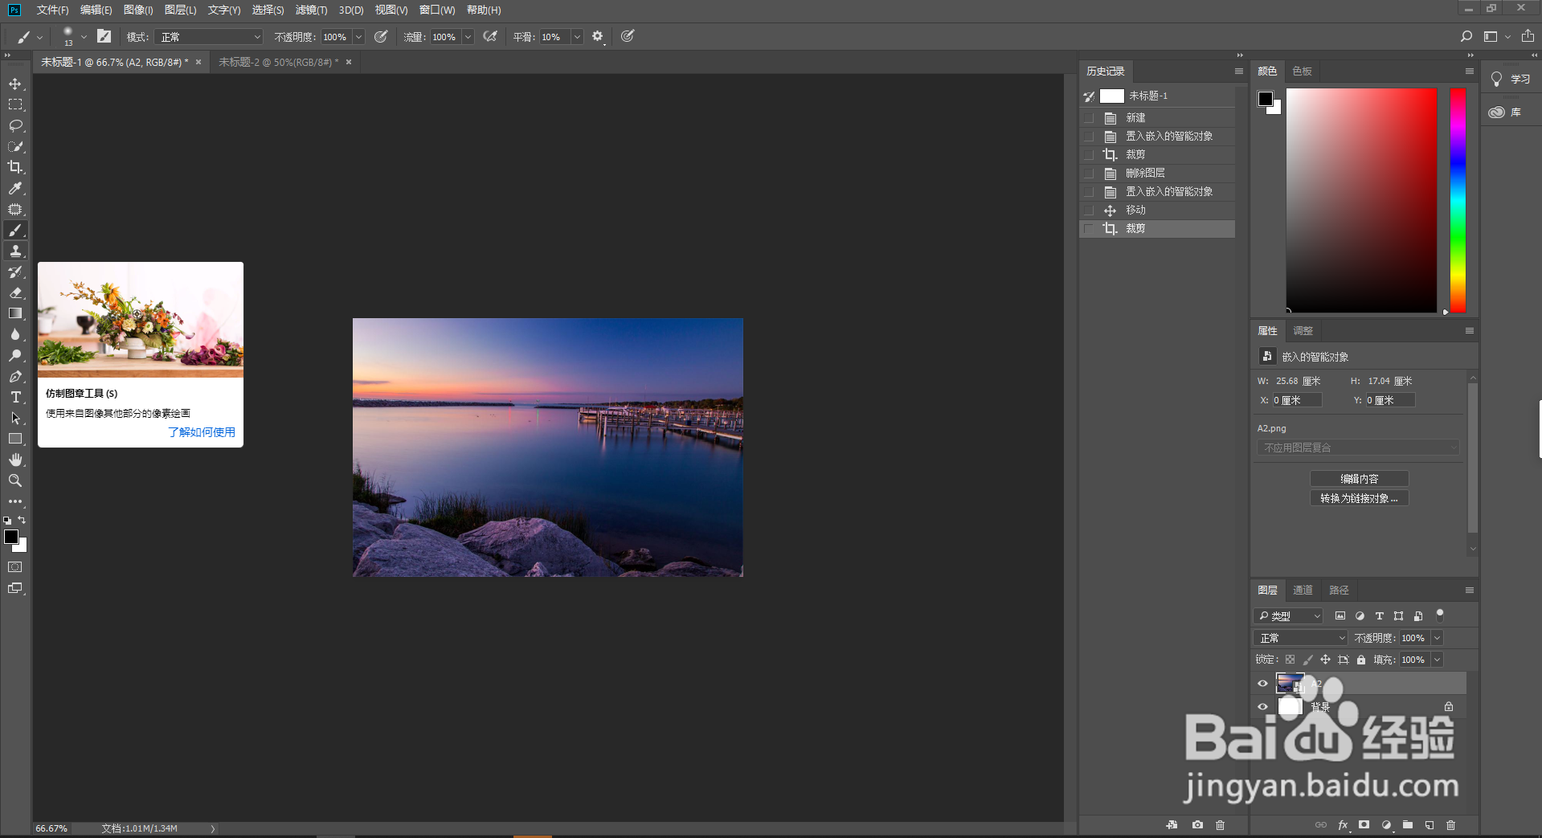Select the Eyedropper tool
Image resolution: width=1542 pixels, height=838 pixels.
[15, 188]
